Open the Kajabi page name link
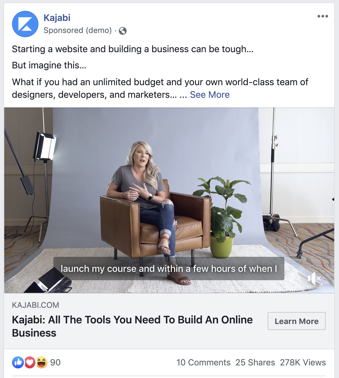This screenshot has width=339, height=378. pyautogui.click(x=57, y=18)
